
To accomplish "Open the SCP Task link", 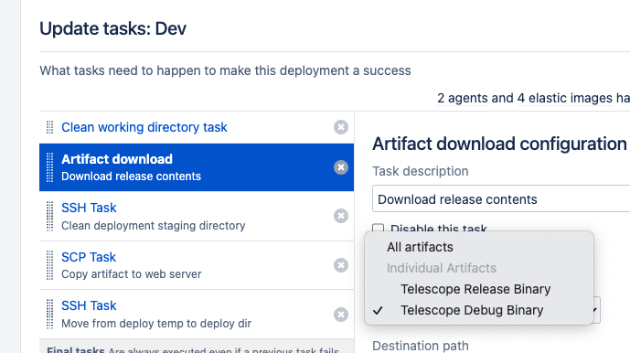I will pyautogui.click(x=89, y=257).
